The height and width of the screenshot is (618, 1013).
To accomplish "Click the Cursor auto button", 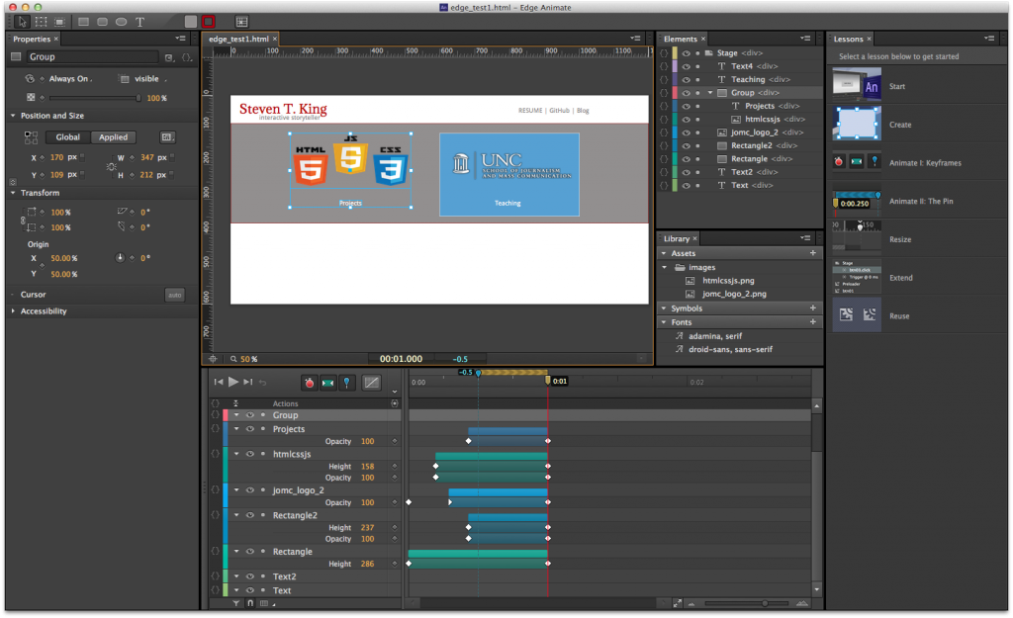I will coord(174,295).
